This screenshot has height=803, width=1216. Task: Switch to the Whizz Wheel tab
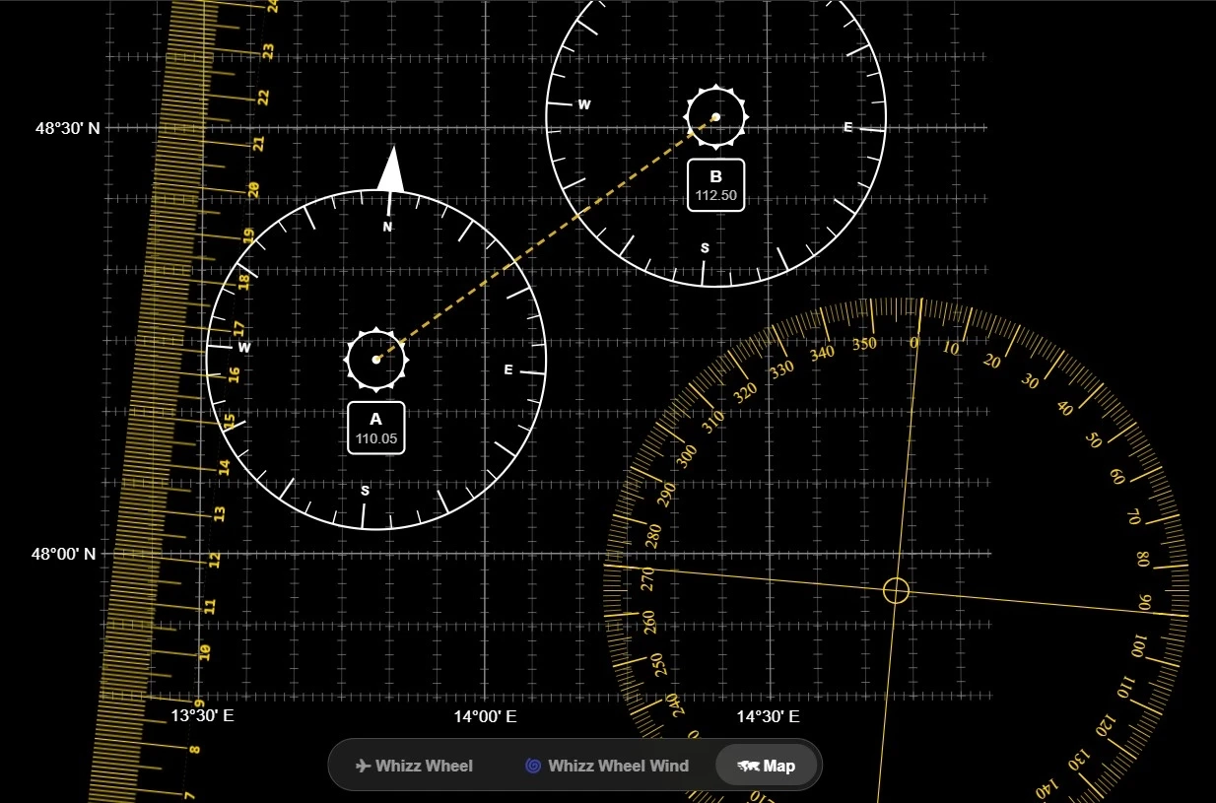pos(414,766)
